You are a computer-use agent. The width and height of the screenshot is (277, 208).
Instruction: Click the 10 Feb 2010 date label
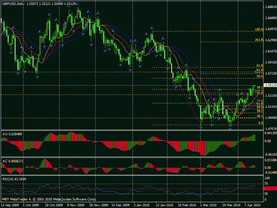pyautogui.click(x=187, y=205)
